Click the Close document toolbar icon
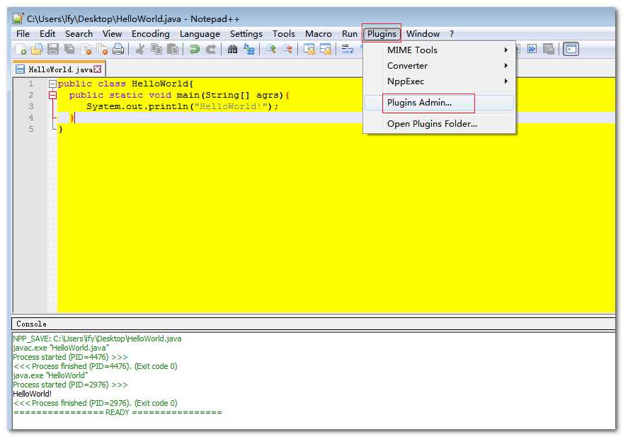The width and height of the screenshot is (623, 437). (x=86, y=50)
